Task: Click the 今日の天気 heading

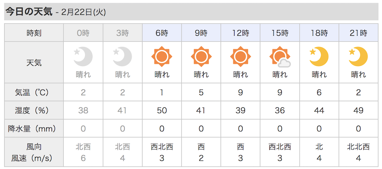Action: tap(29, 12)
